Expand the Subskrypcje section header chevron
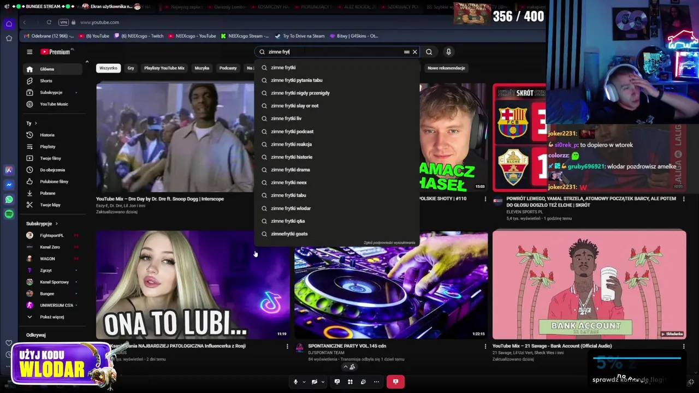The height and width of the screenshot is (393, 699). 56,224
